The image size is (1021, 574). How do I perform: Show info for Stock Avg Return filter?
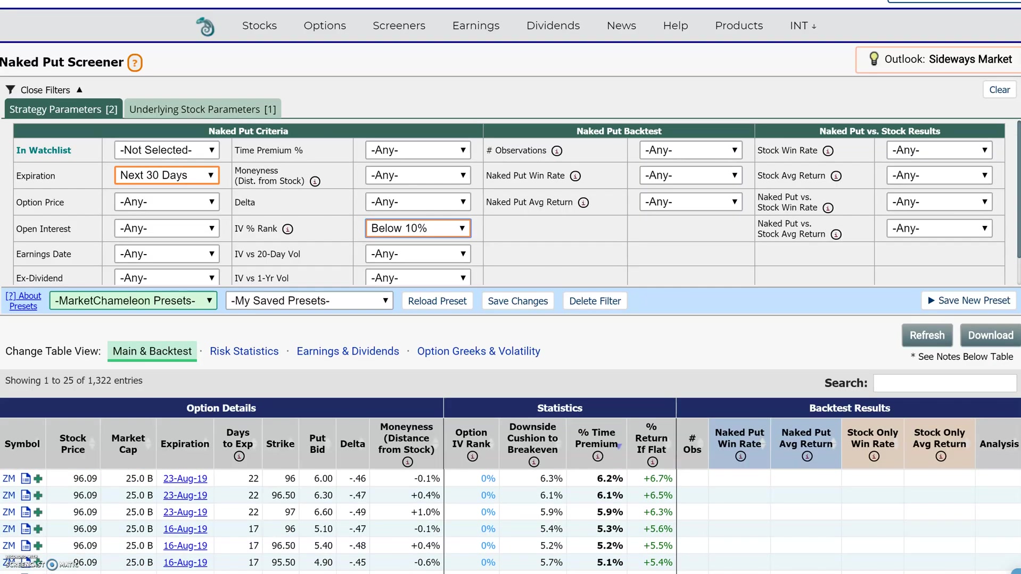point(836,176)
